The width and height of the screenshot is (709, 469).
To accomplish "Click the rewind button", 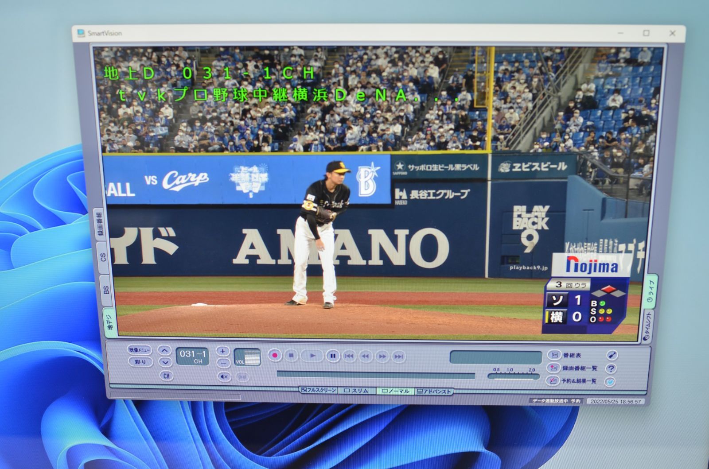I will click(x=365, y=356).
